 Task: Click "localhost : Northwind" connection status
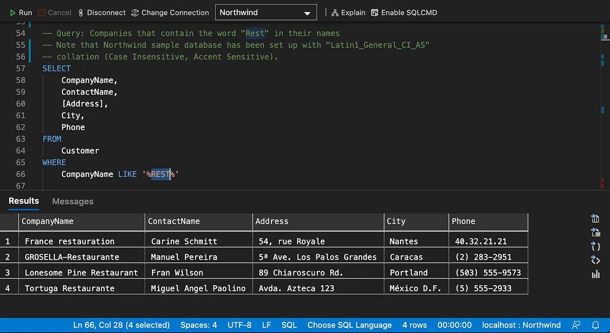click(522, 325)
